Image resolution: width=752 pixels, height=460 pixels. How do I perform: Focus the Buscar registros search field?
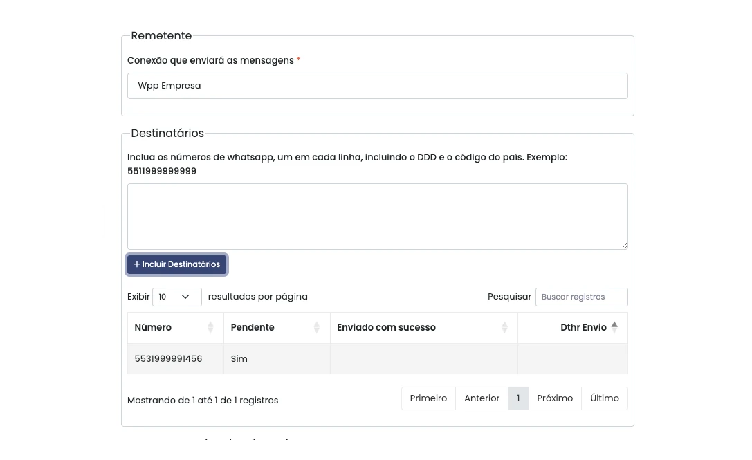tap(581, 297)
